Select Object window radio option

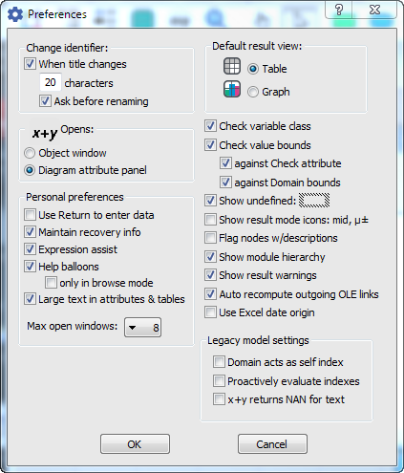[x=30, y=153]
